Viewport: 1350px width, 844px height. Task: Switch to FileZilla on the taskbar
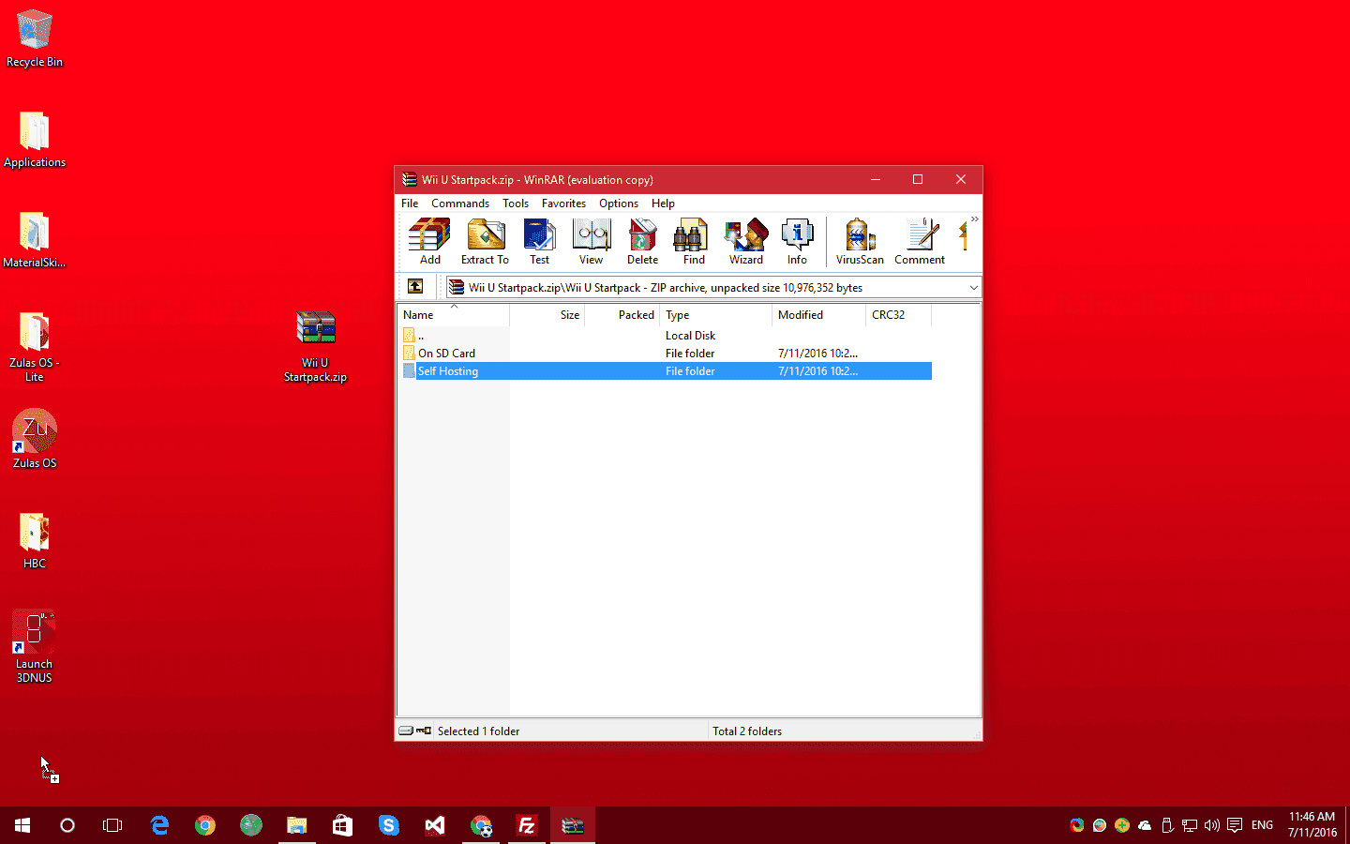tap(527, 825)
